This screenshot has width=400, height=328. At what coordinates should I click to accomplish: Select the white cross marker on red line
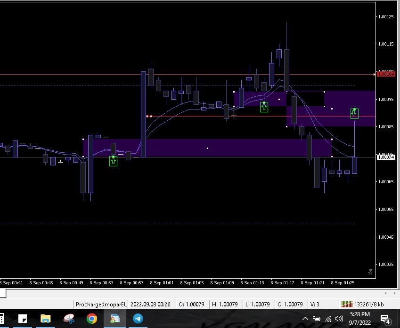(234, 116)
